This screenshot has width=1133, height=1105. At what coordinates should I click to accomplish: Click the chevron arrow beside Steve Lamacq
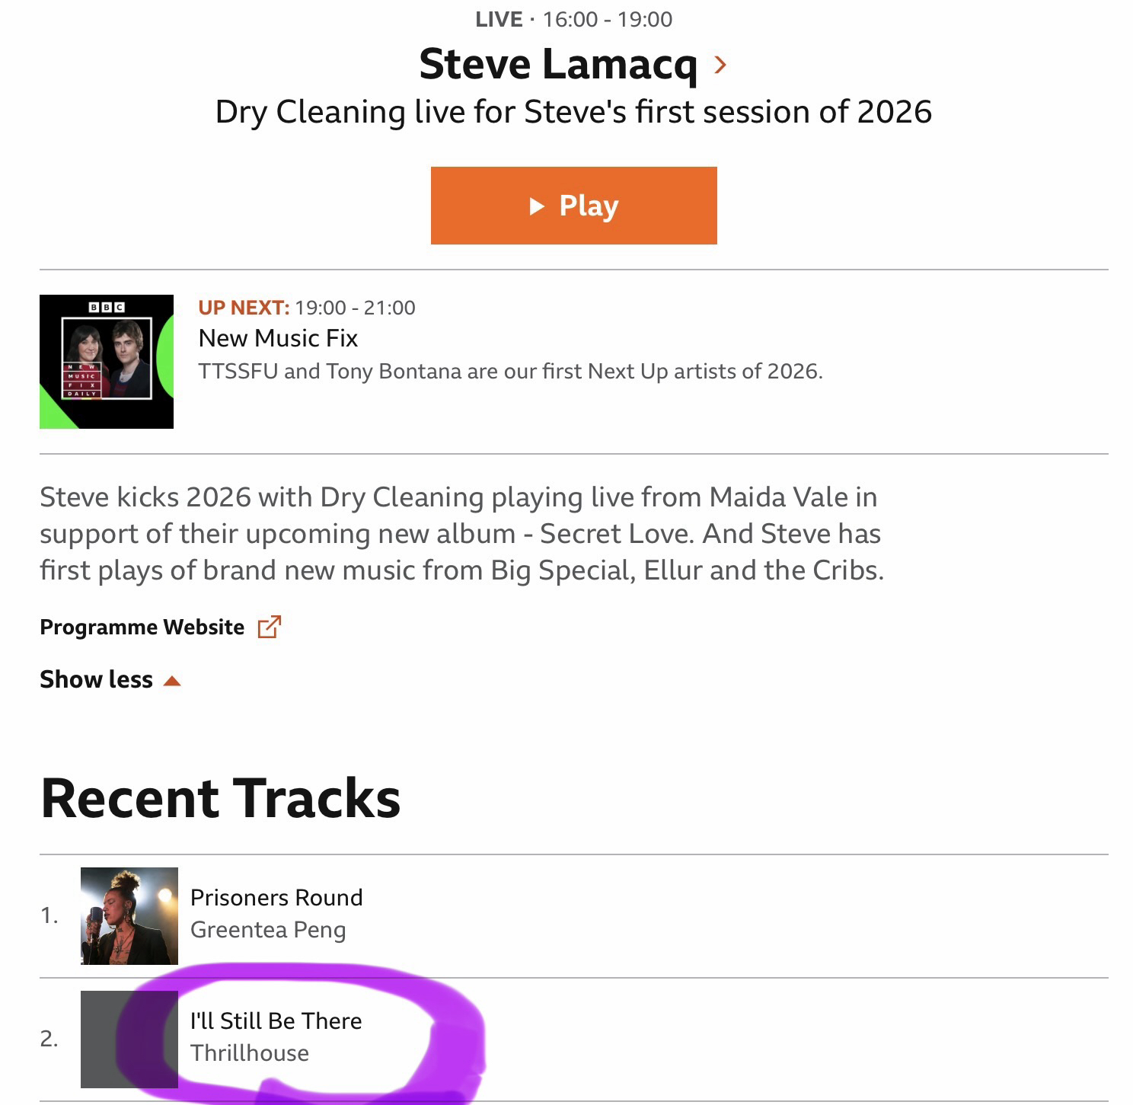coord(720,65)
